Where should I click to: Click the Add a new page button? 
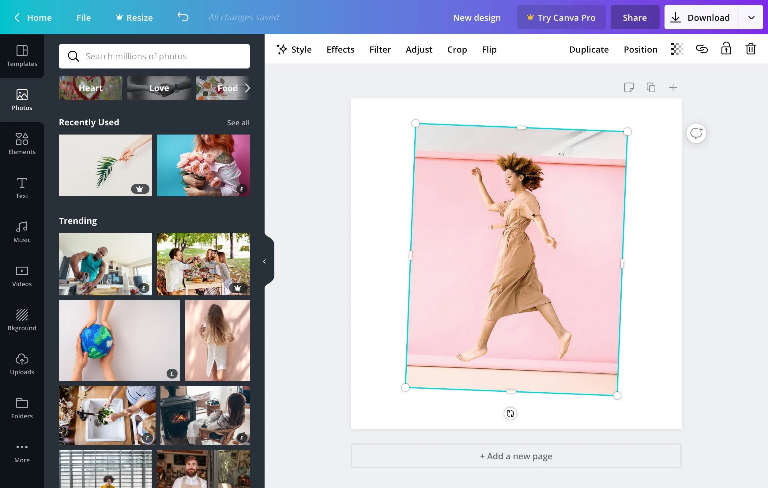515,456
